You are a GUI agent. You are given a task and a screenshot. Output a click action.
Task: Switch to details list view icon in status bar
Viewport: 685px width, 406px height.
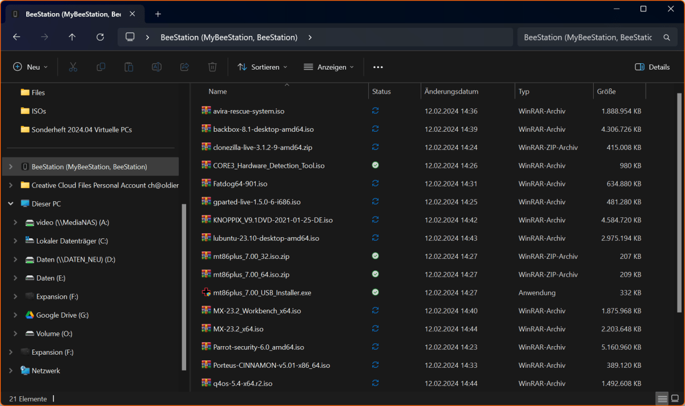(662, 399)
